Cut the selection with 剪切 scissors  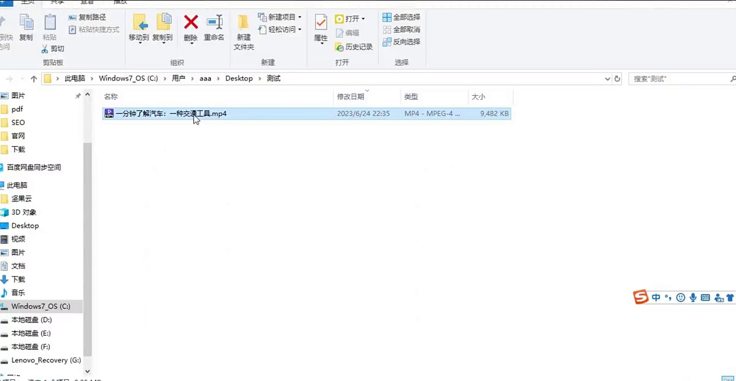[x=53, y=49]
